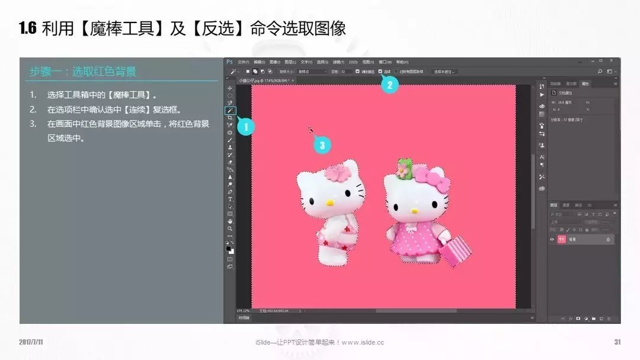Image resolution: width=640 pixels, height=360 pixels.
Task: Open the 图像 Image menu
Action: click(x=275, y=62)
